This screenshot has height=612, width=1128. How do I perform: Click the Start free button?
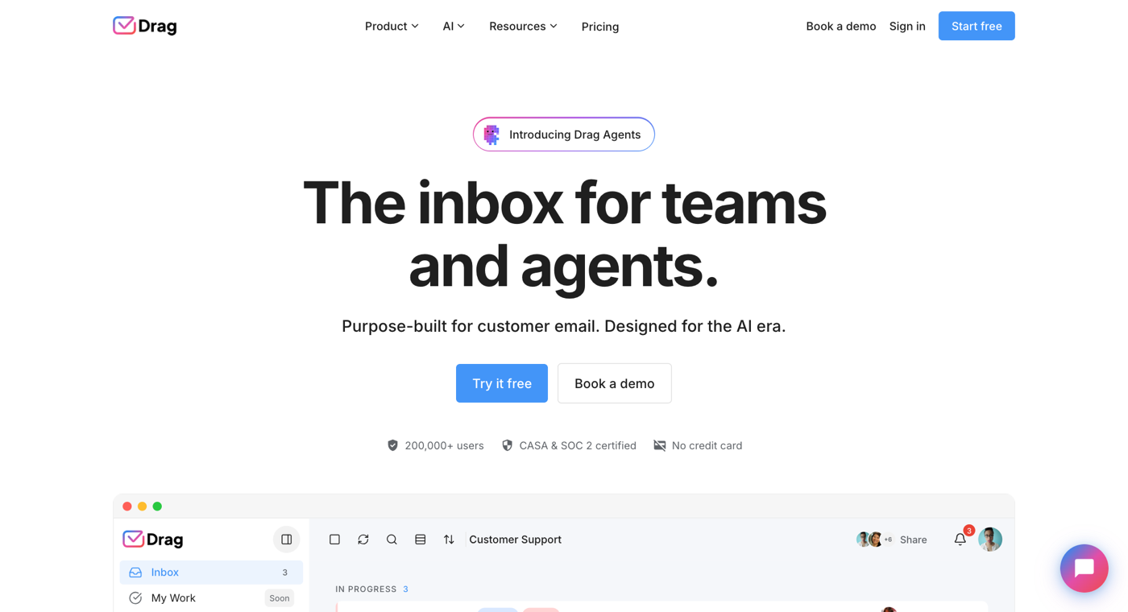[x=977, y=26]
